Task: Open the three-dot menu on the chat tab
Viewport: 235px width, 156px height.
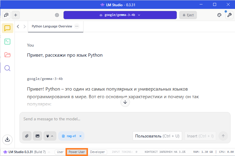Action: coord(77,26)
